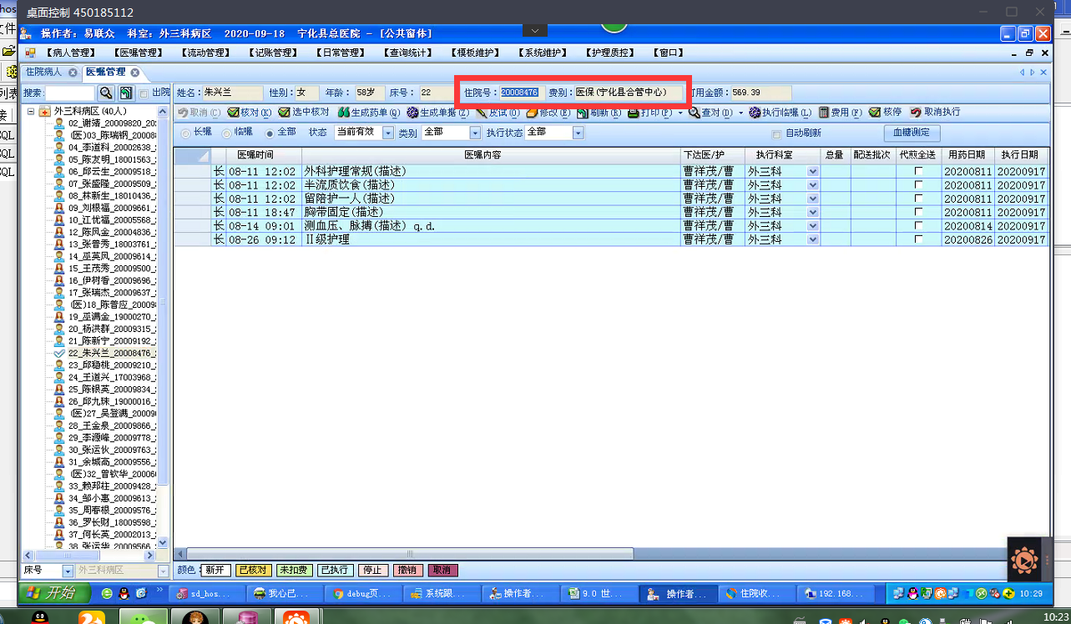The width and height of the screenshot is (1071, 624).
Task: Click the Windows 开始 start button
Action: point(53,593)
